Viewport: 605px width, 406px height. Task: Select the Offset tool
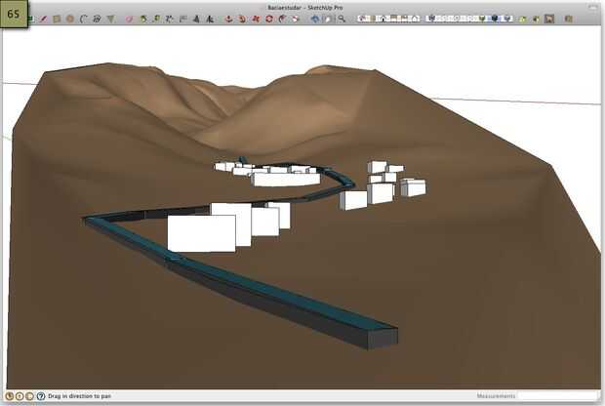pos(282,19)
